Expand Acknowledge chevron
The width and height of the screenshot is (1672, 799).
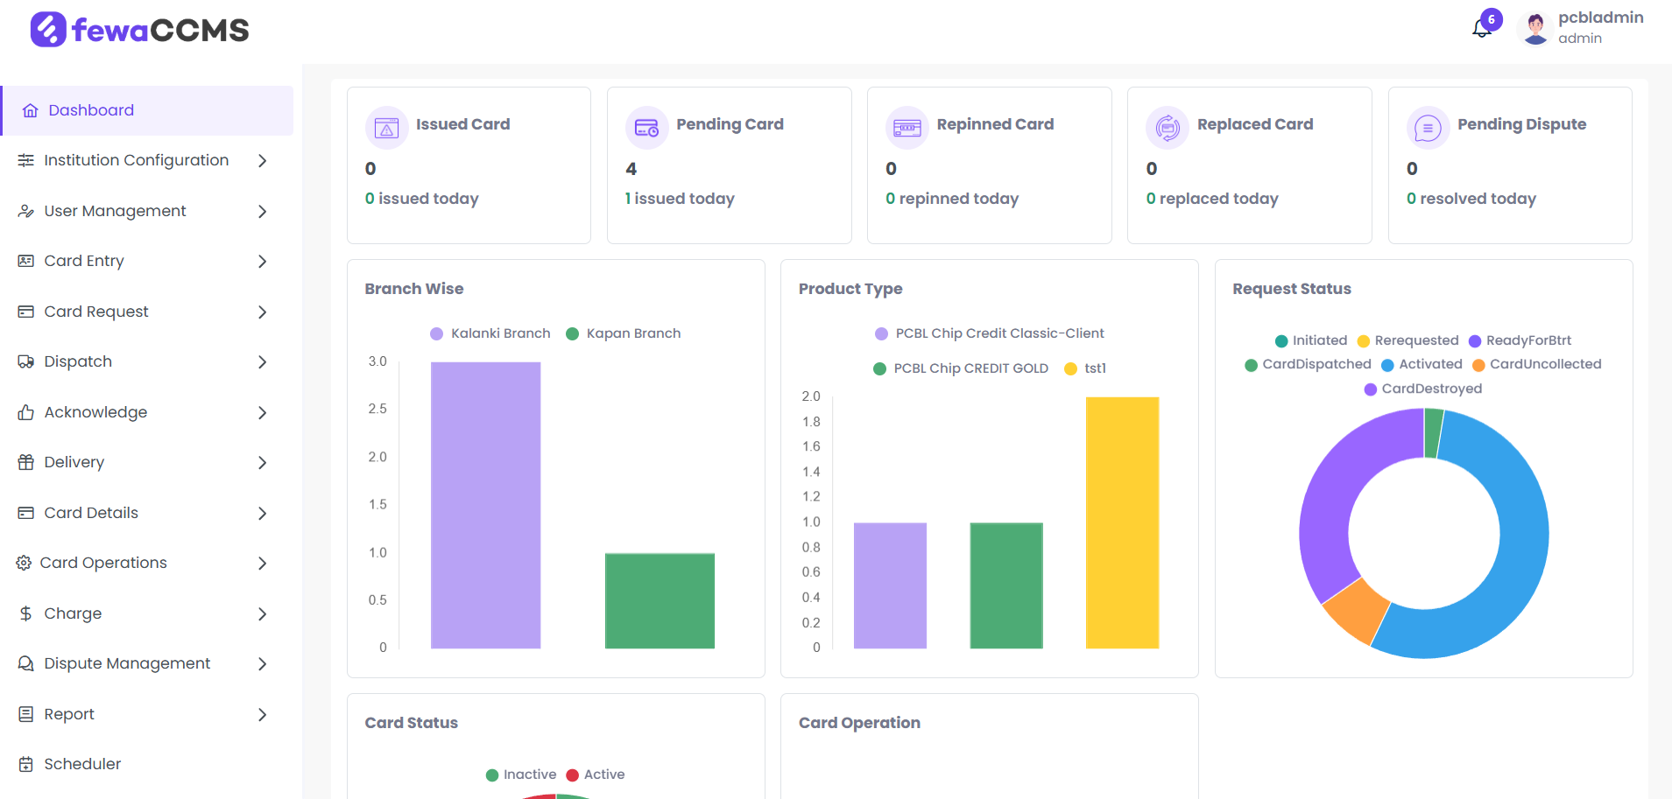pyautogui.click(x=262, y=412)
